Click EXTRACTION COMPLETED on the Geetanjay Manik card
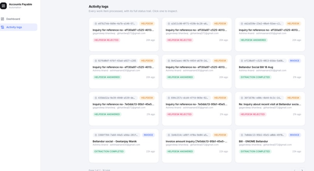This screenshot has height=171, width=314. [x=109, y=152]
